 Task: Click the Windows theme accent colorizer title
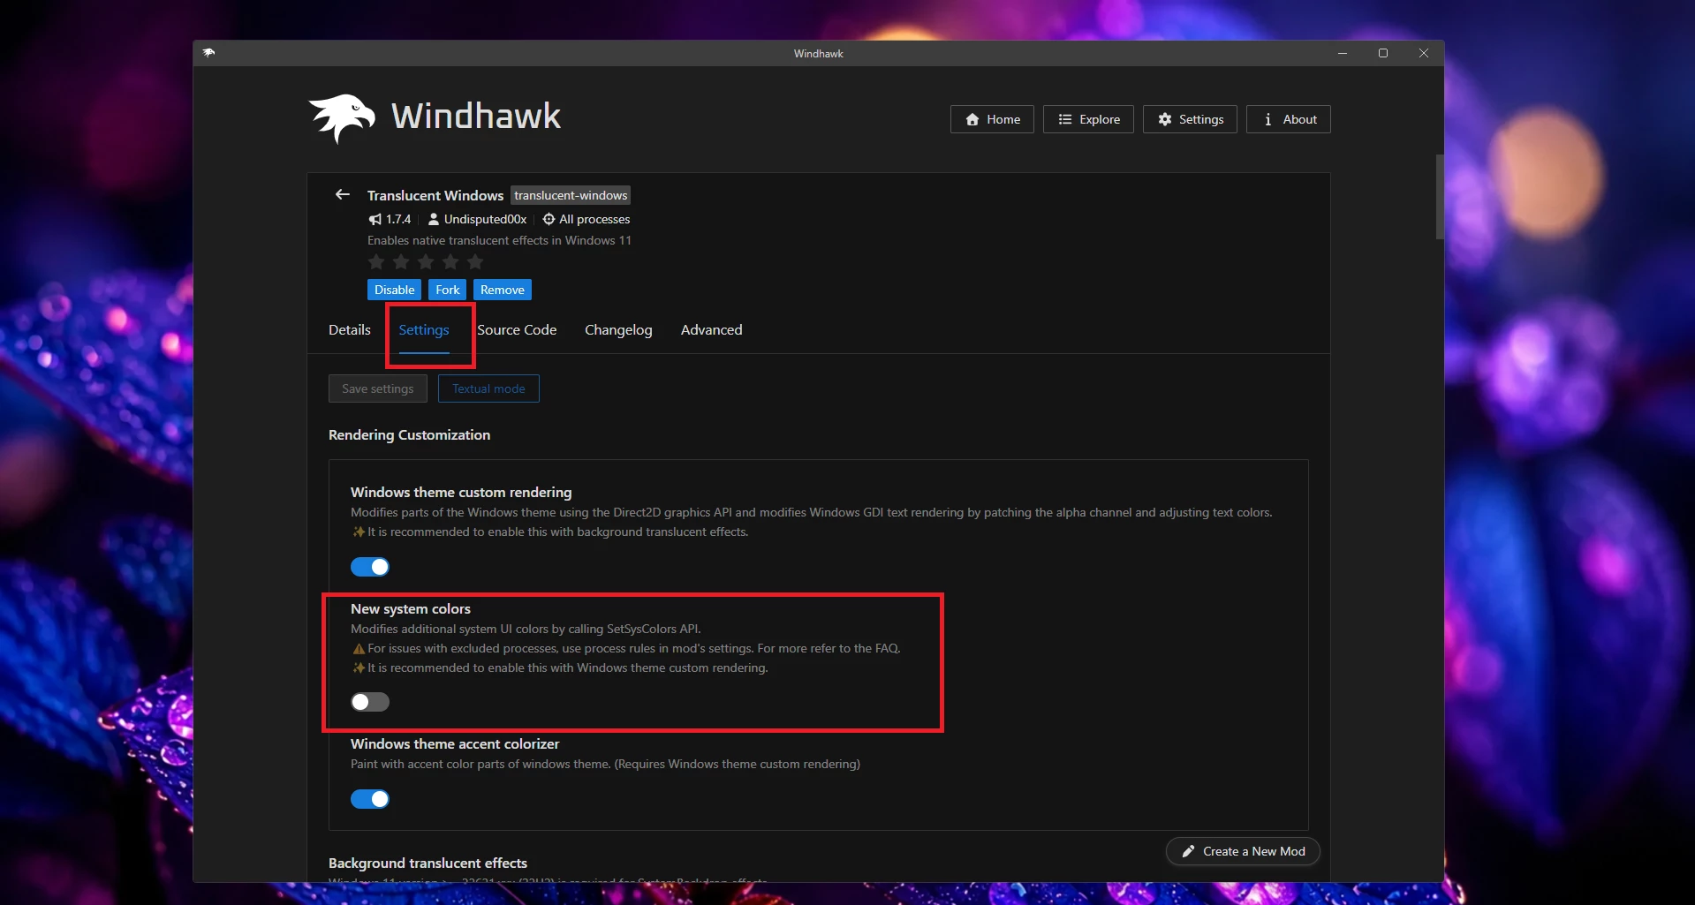[455, 743]
